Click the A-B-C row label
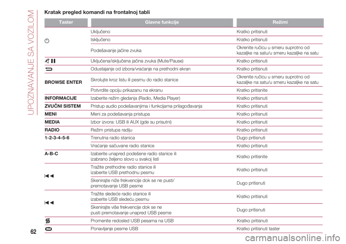Screen dimensions: 346x244 (52, 154)
